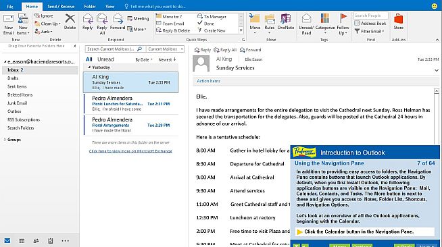Select the Team Email quick step
This screenshot has height=247, width=442.
(x=170, y=24)
